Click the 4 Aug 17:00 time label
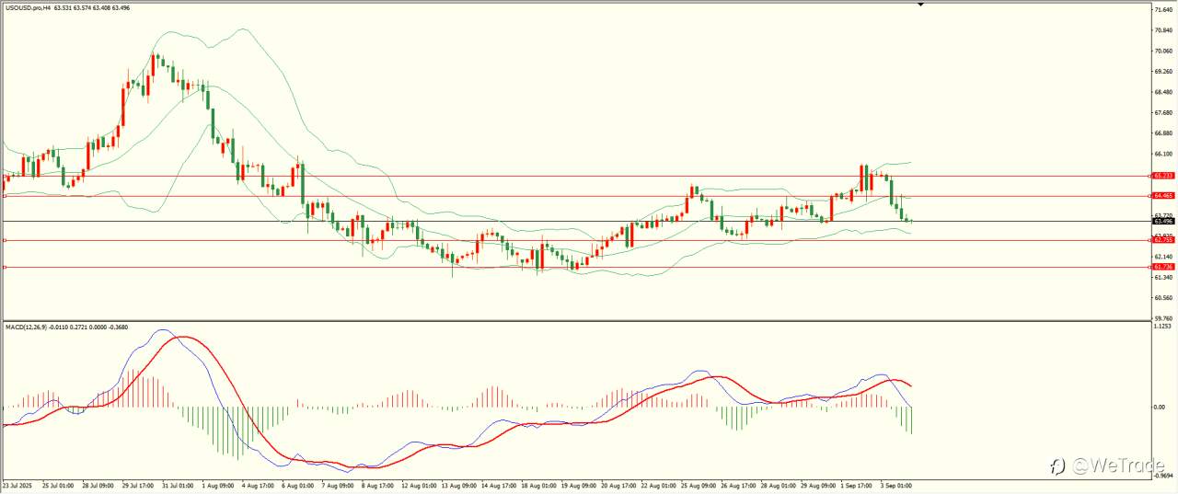 pyautogui.click(x=259, y=484)
